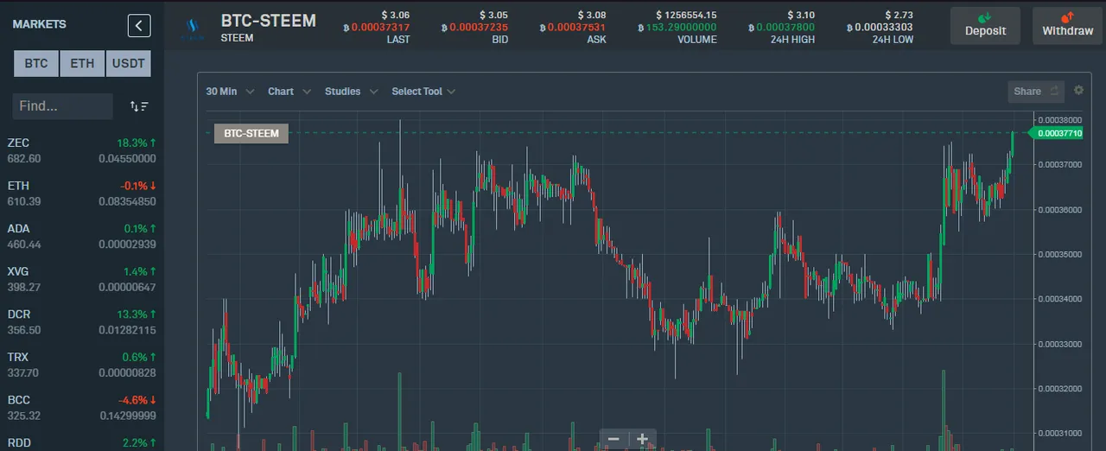
Task: Switch to the ETH markets tab
Action: [82, 63]
